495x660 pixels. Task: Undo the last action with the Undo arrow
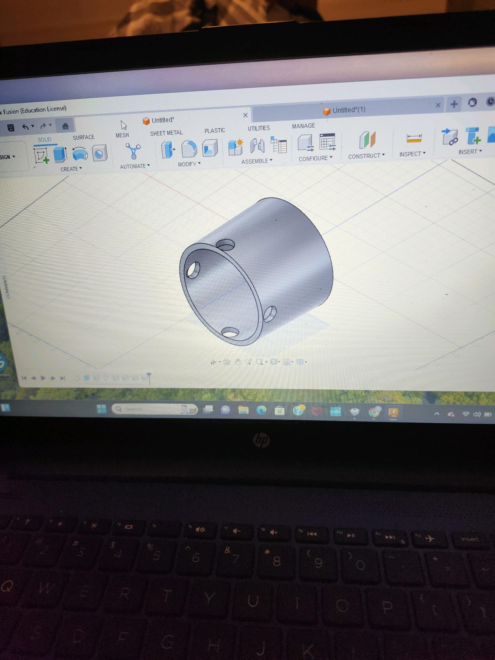[26, 127]
